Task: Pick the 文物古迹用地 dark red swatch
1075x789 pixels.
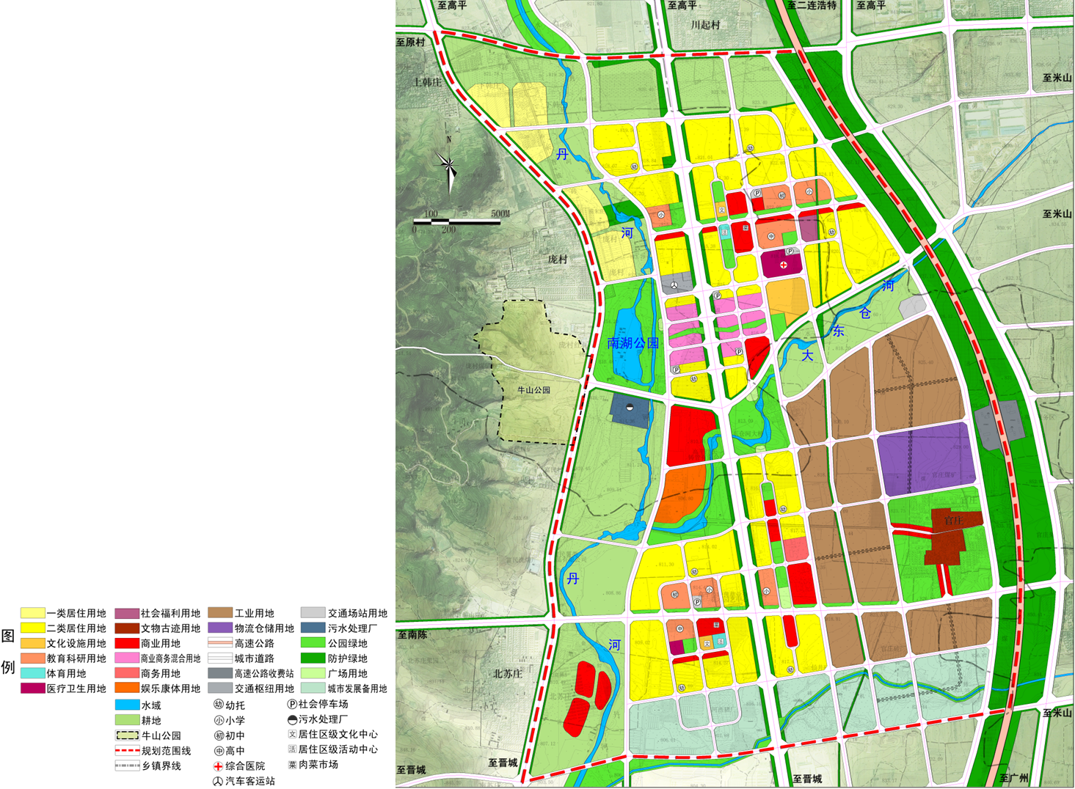Action: [x=127, y=628]
